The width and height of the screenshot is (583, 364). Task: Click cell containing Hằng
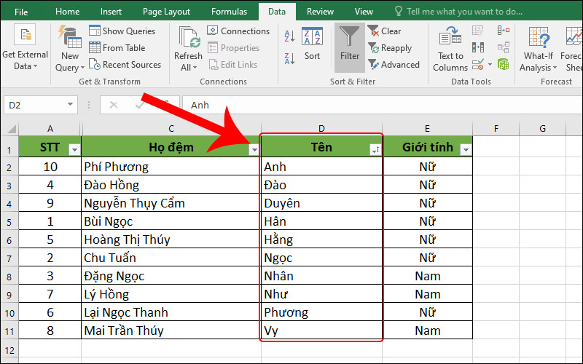pos(321,240)
